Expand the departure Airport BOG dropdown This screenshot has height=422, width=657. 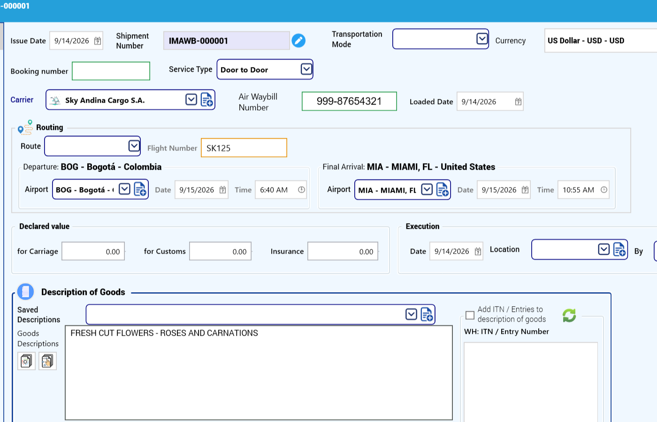pyautogui.click(x=124, y=189)
